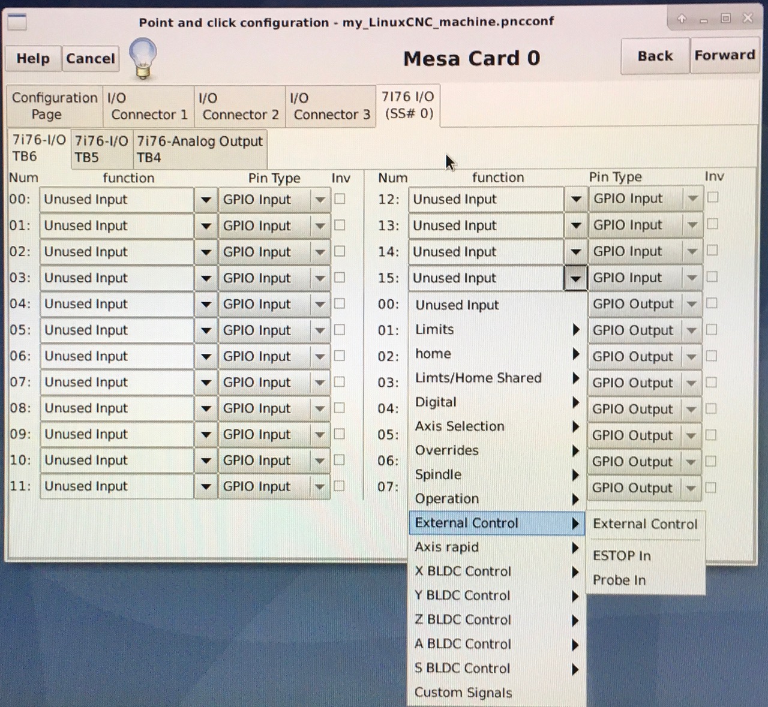The height and width of the screenshot is (707, 768).
Task: Open the window menu icon in title bar
Action: [17, 23]
